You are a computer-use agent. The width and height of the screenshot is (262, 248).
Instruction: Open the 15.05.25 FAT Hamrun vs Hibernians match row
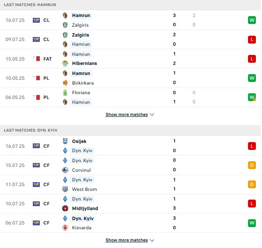[x=130, y=59]
